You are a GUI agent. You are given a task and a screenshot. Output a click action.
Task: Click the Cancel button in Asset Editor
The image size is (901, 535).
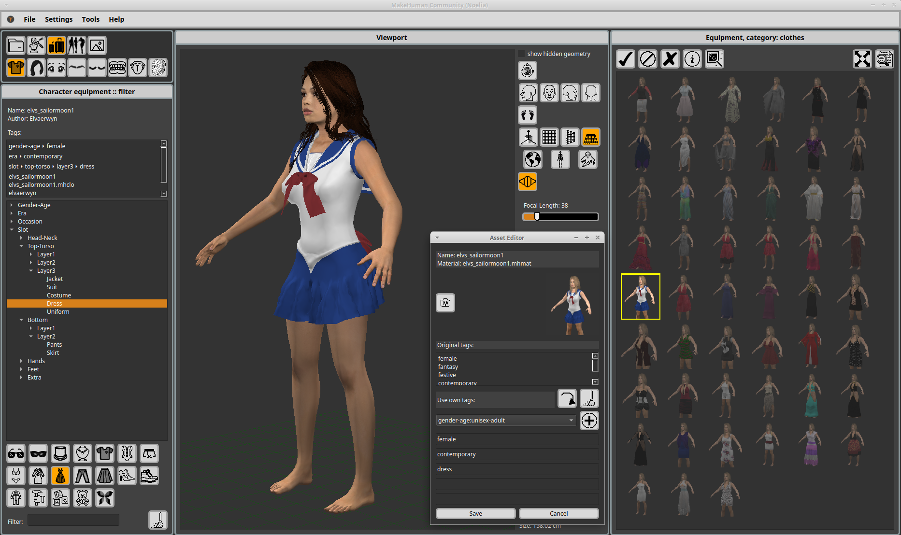558,513
